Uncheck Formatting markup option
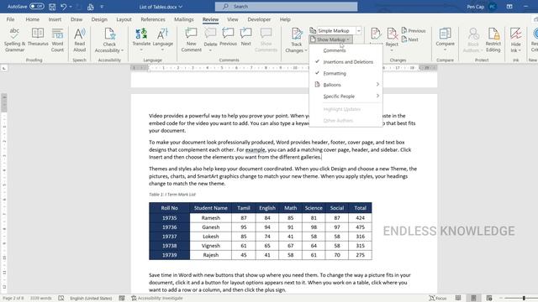The height and width of the screenshot is (302, 538). pos(345,73)
